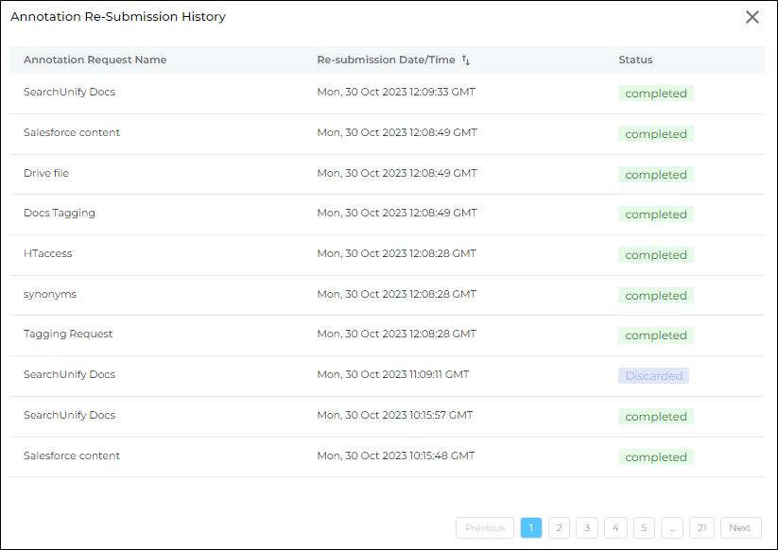Select the Docs Tagging request row
This screenshot has width=778, height=550.
tap(60, 214)
